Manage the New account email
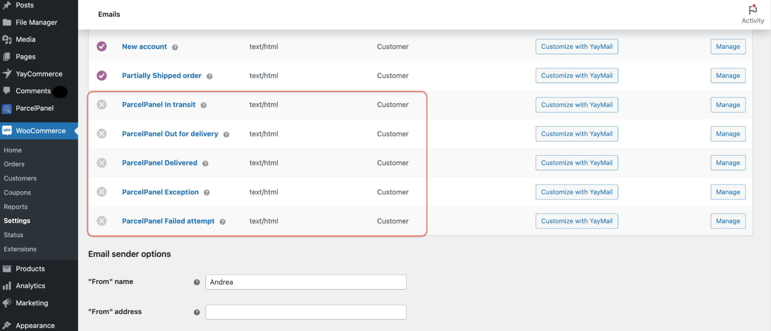The height and width of the screenshot is (331, 771). coord(728,47)
